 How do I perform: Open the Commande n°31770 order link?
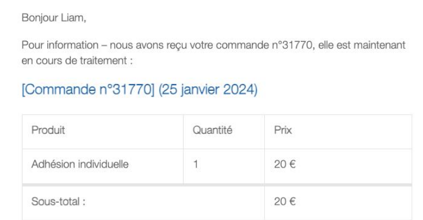(x=88, y=90)
